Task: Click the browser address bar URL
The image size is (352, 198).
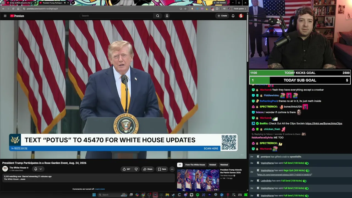Action: 42,9
